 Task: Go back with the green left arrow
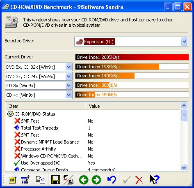coord(84,180)
